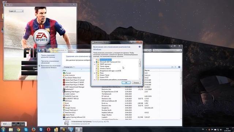Open language dropdown in FIFA 15 launcher
Image resolution: width=234 pixels, height=132 pixels.
pos(16,11)
